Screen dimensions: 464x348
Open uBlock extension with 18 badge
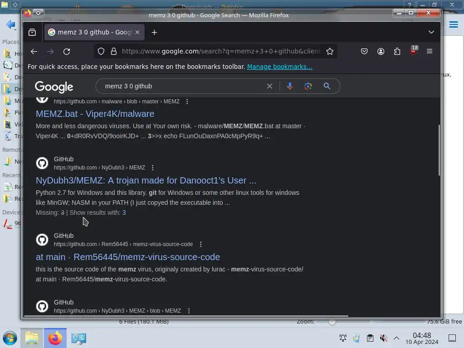tap(414, 51)
